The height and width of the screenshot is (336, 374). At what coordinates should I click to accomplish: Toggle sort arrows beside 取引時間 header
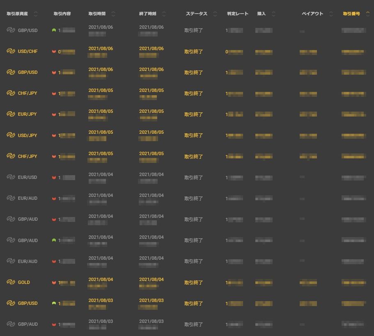pyautogui.click(x=113, y=14)
